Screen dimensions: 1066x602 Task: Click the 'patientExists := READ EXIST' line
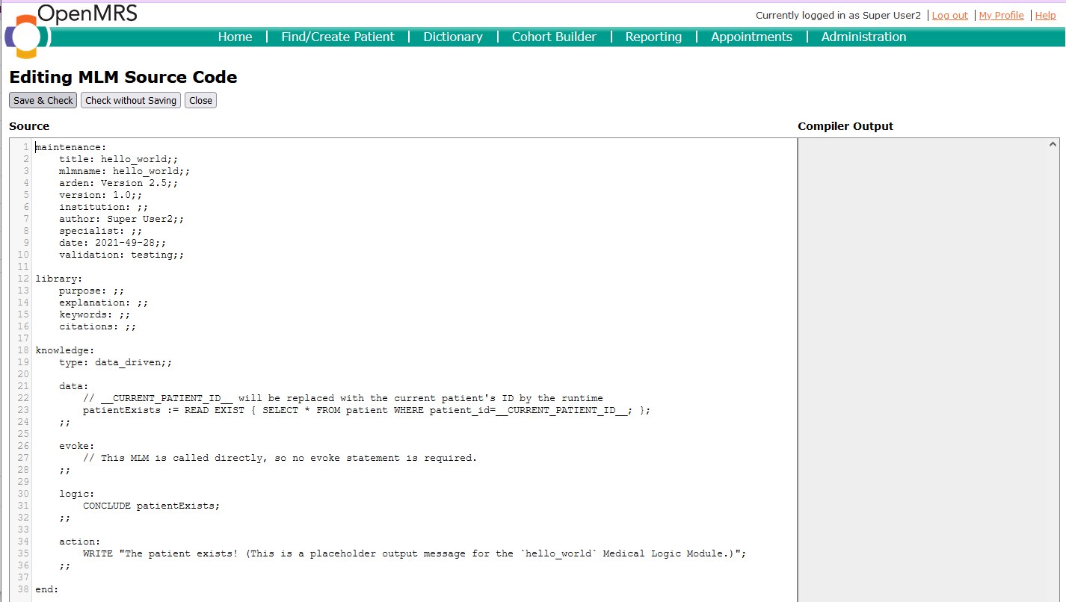[x=367, y=410]
